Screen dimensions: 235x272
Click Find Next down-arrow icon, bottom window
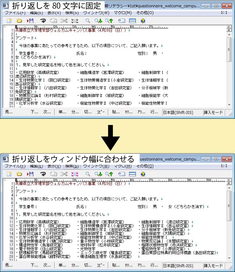(99, 174)
